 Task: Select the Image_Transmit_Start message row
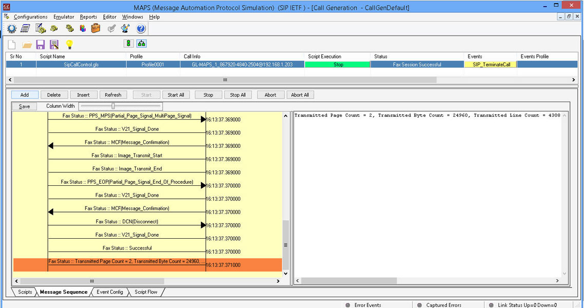127,156
